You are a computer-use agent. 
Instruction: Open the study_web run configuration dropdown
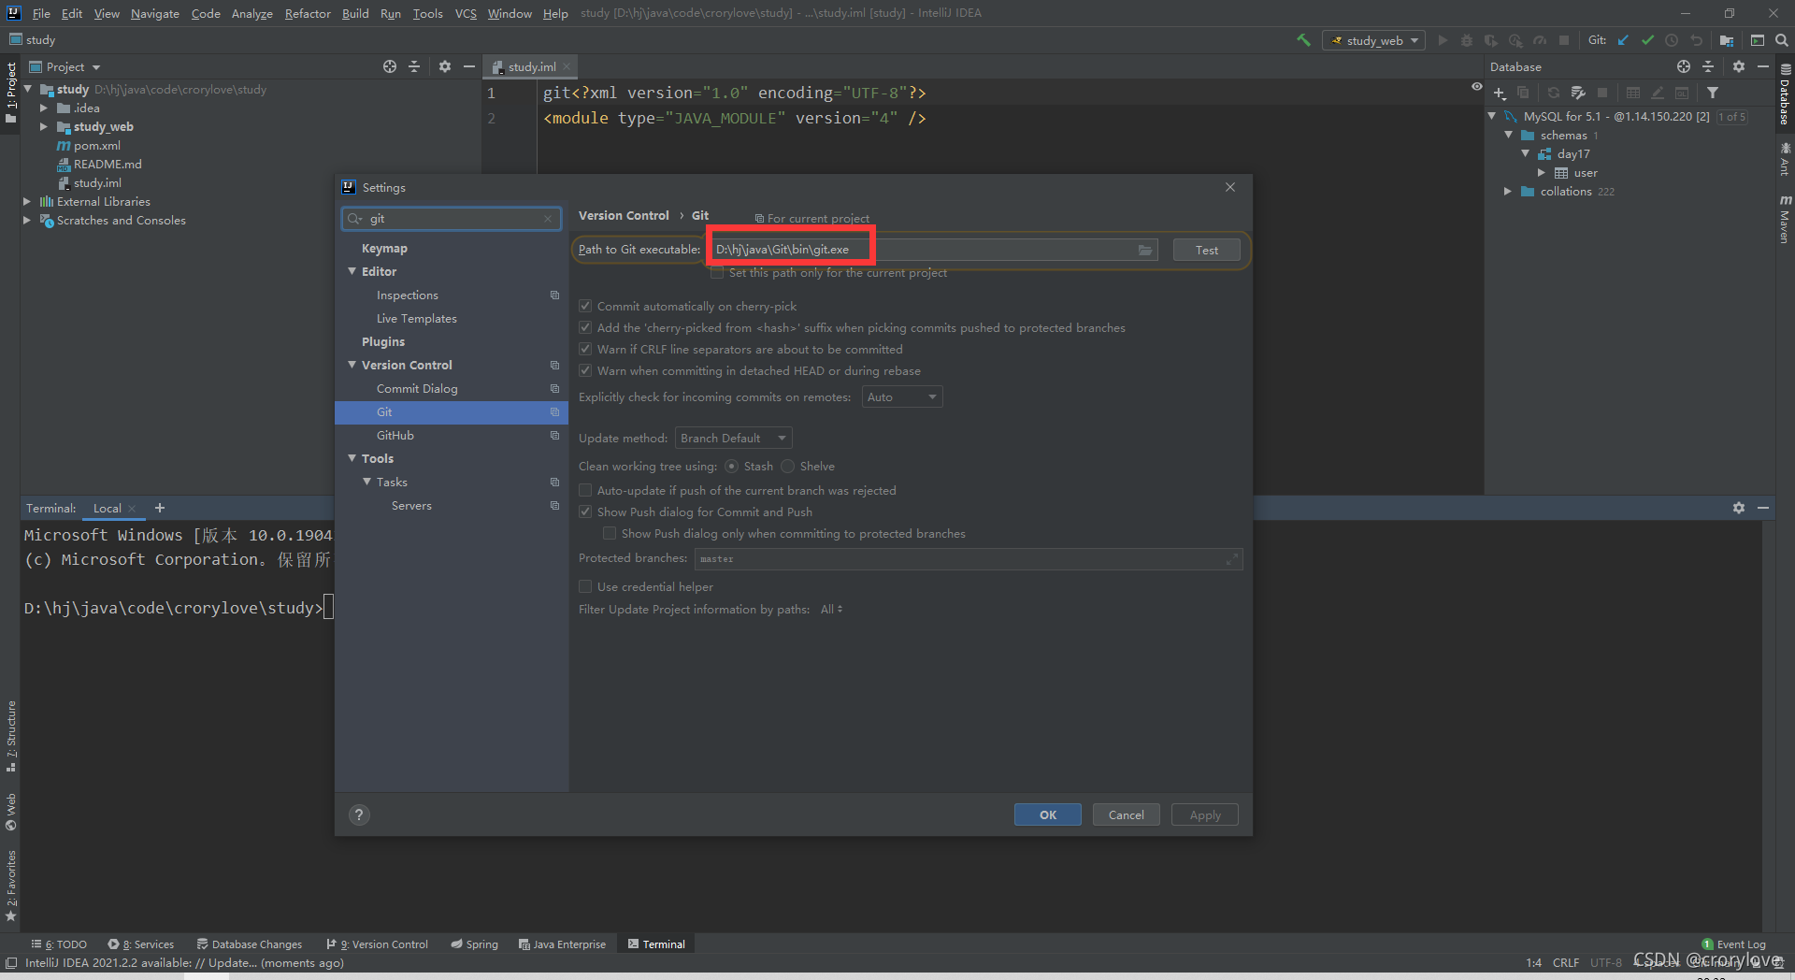[1373, 40]
